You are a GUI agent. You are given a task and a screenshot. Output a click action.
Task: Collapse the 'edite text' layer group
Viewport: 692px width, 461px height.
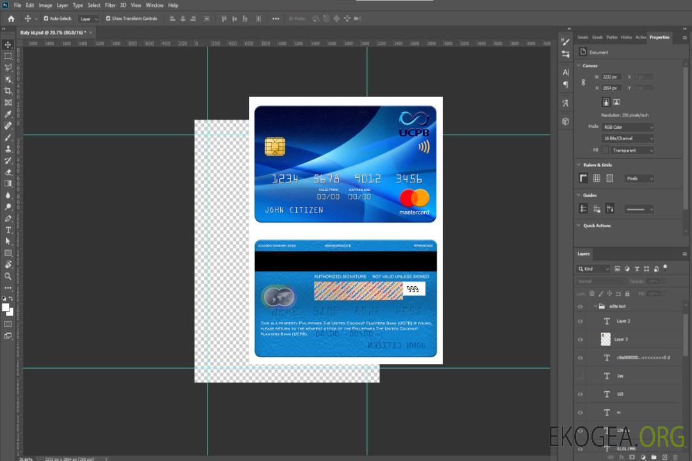tap(595, 306)
